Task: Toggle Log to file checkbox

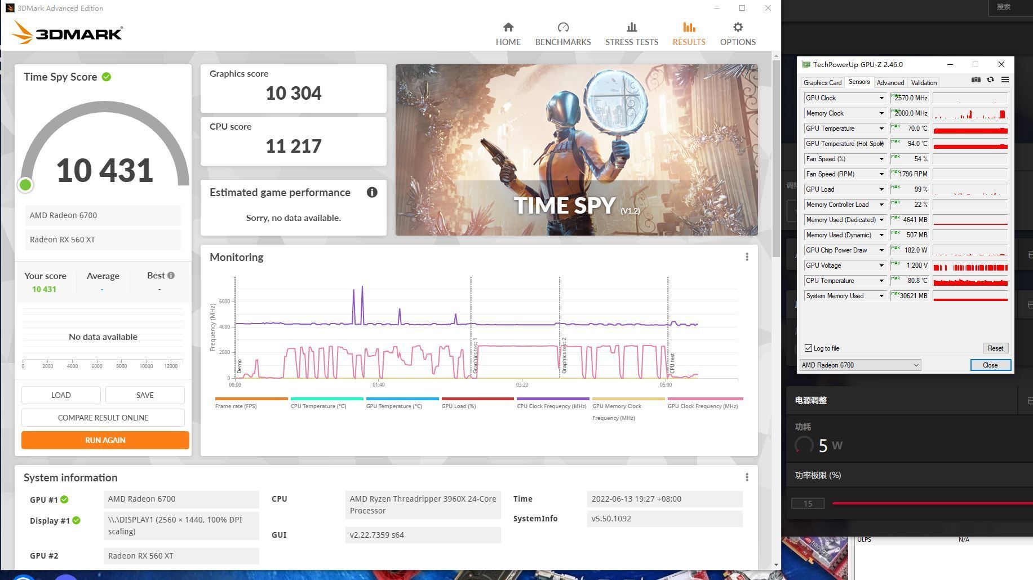Action: point(809,348)
